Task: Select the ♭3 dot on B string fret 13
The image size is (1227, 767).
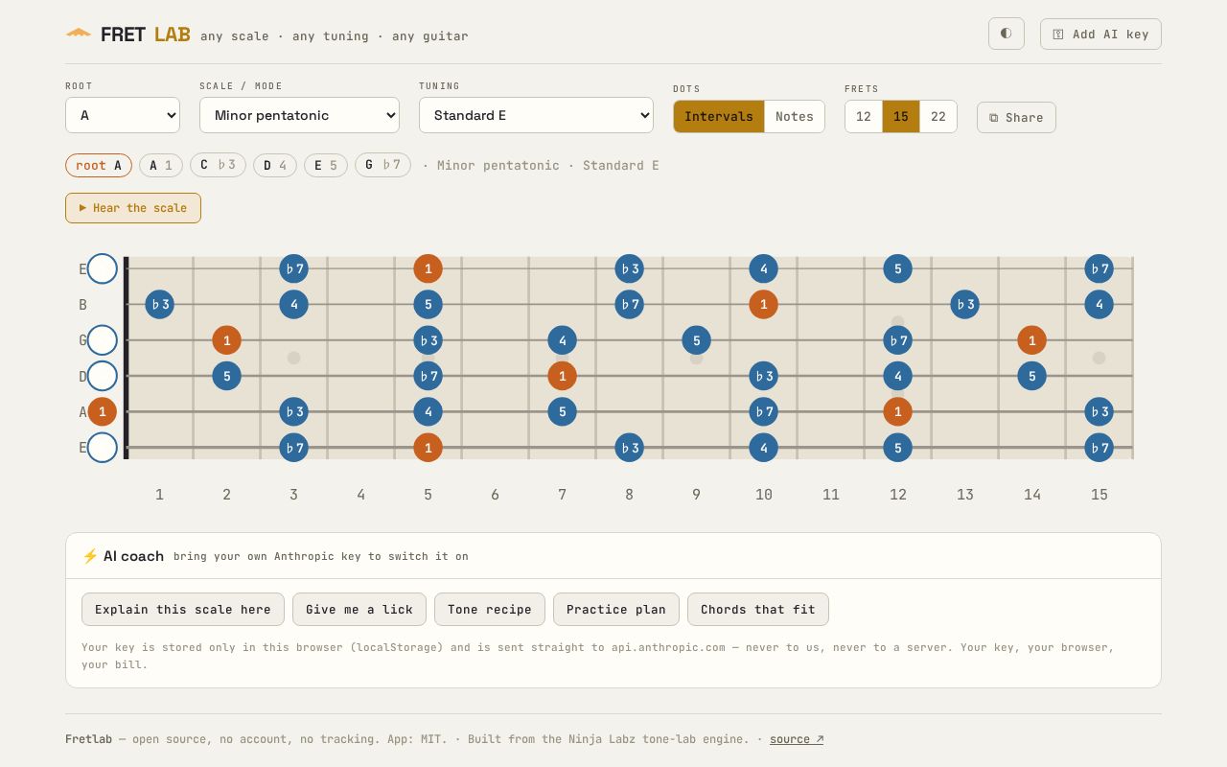Action: 964,305
